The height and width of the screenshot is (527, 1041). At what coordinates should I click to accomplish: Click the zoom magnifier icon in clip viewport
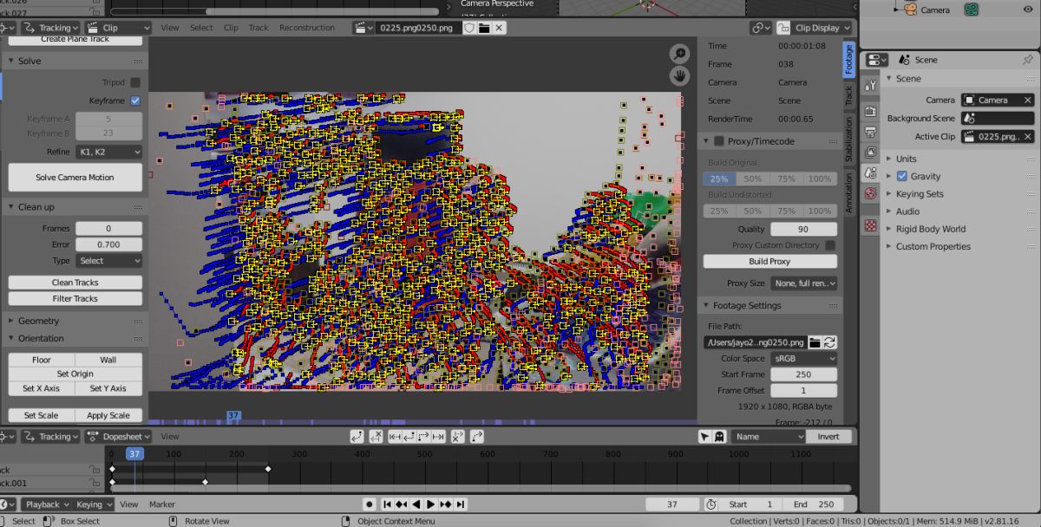pos(680,54)
